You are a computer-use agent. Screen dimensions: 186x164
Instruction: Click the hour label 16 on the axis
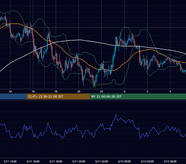coord(33,92)
